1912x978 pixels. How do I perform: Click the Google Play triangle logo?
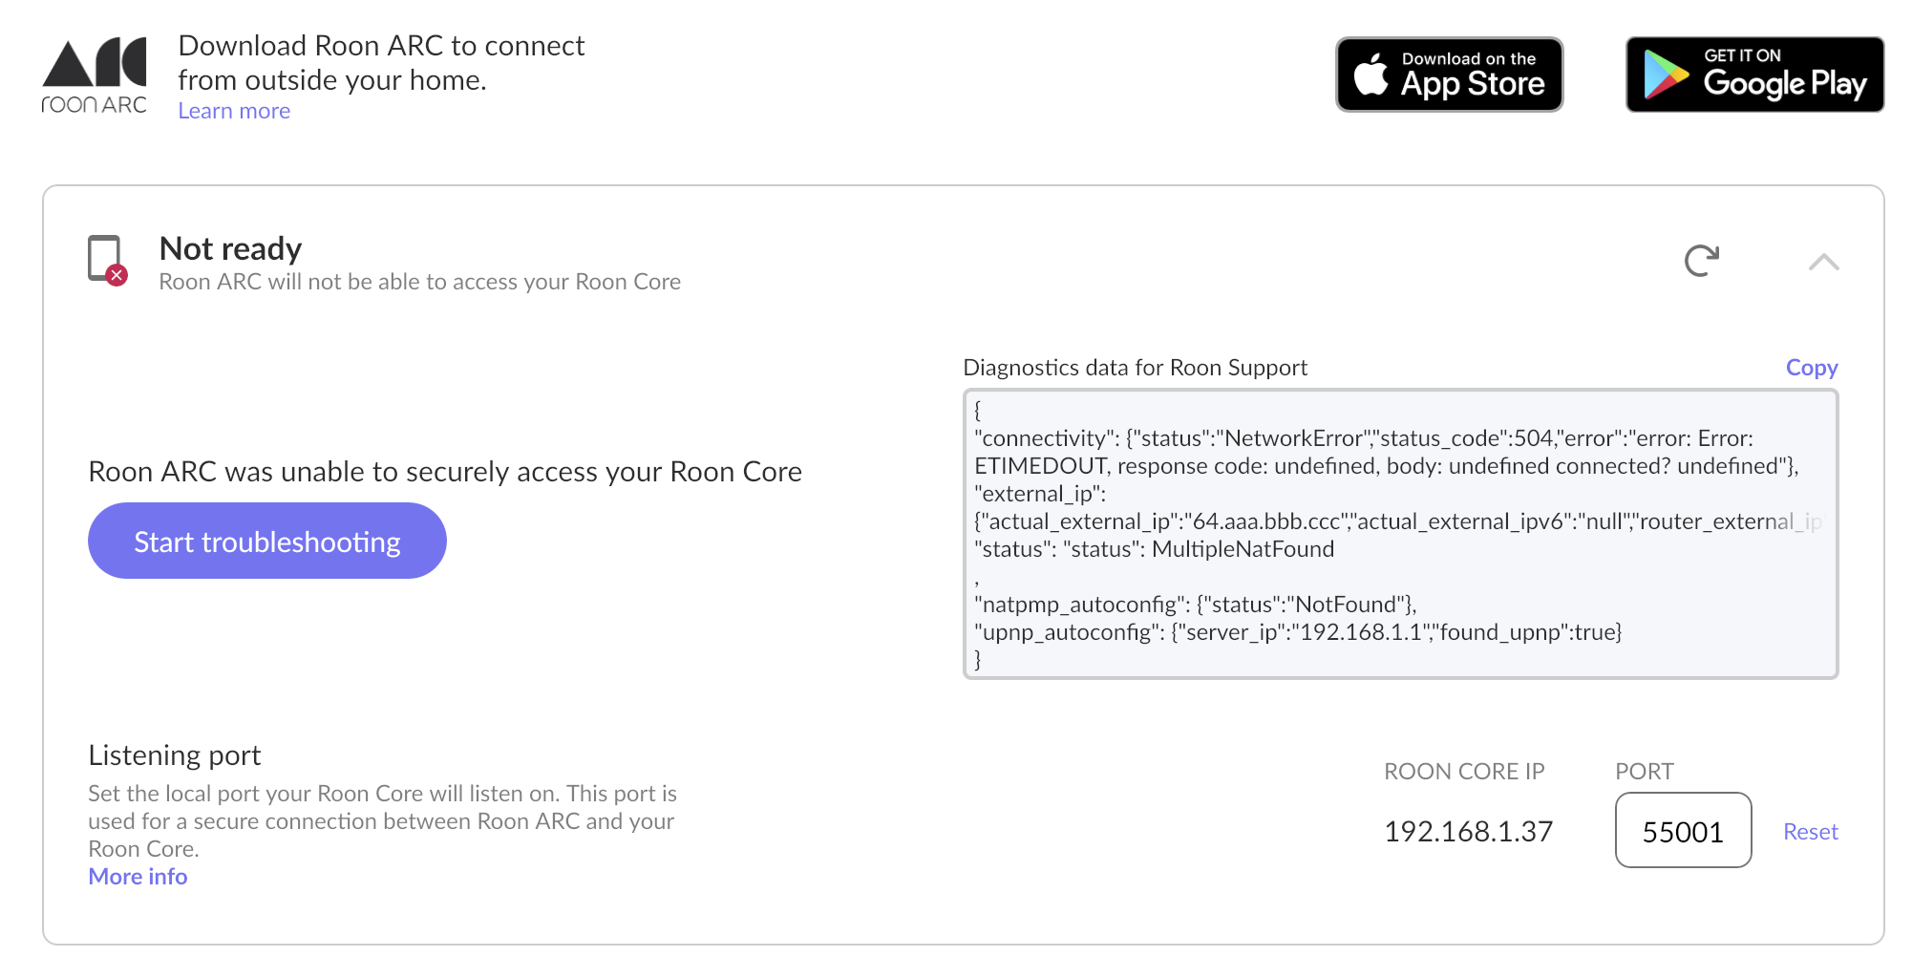click(1666, 75)
